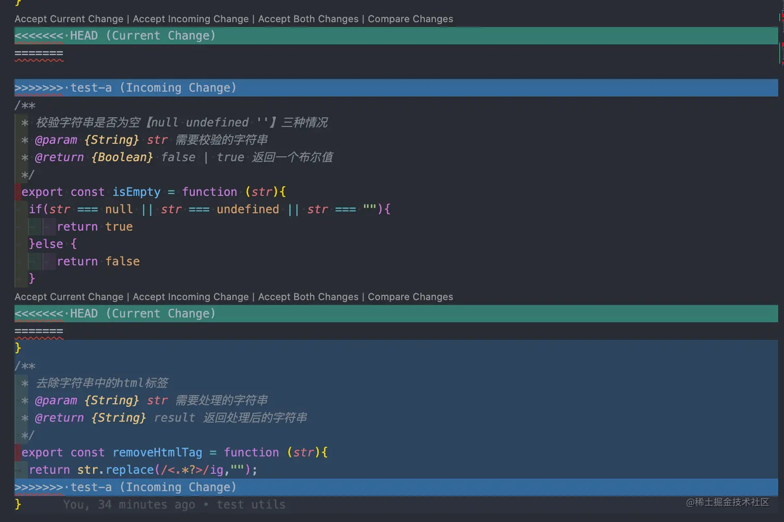Click Accept Incoming Change for the first conflict

pyautogui.click(x=191, y=19)
